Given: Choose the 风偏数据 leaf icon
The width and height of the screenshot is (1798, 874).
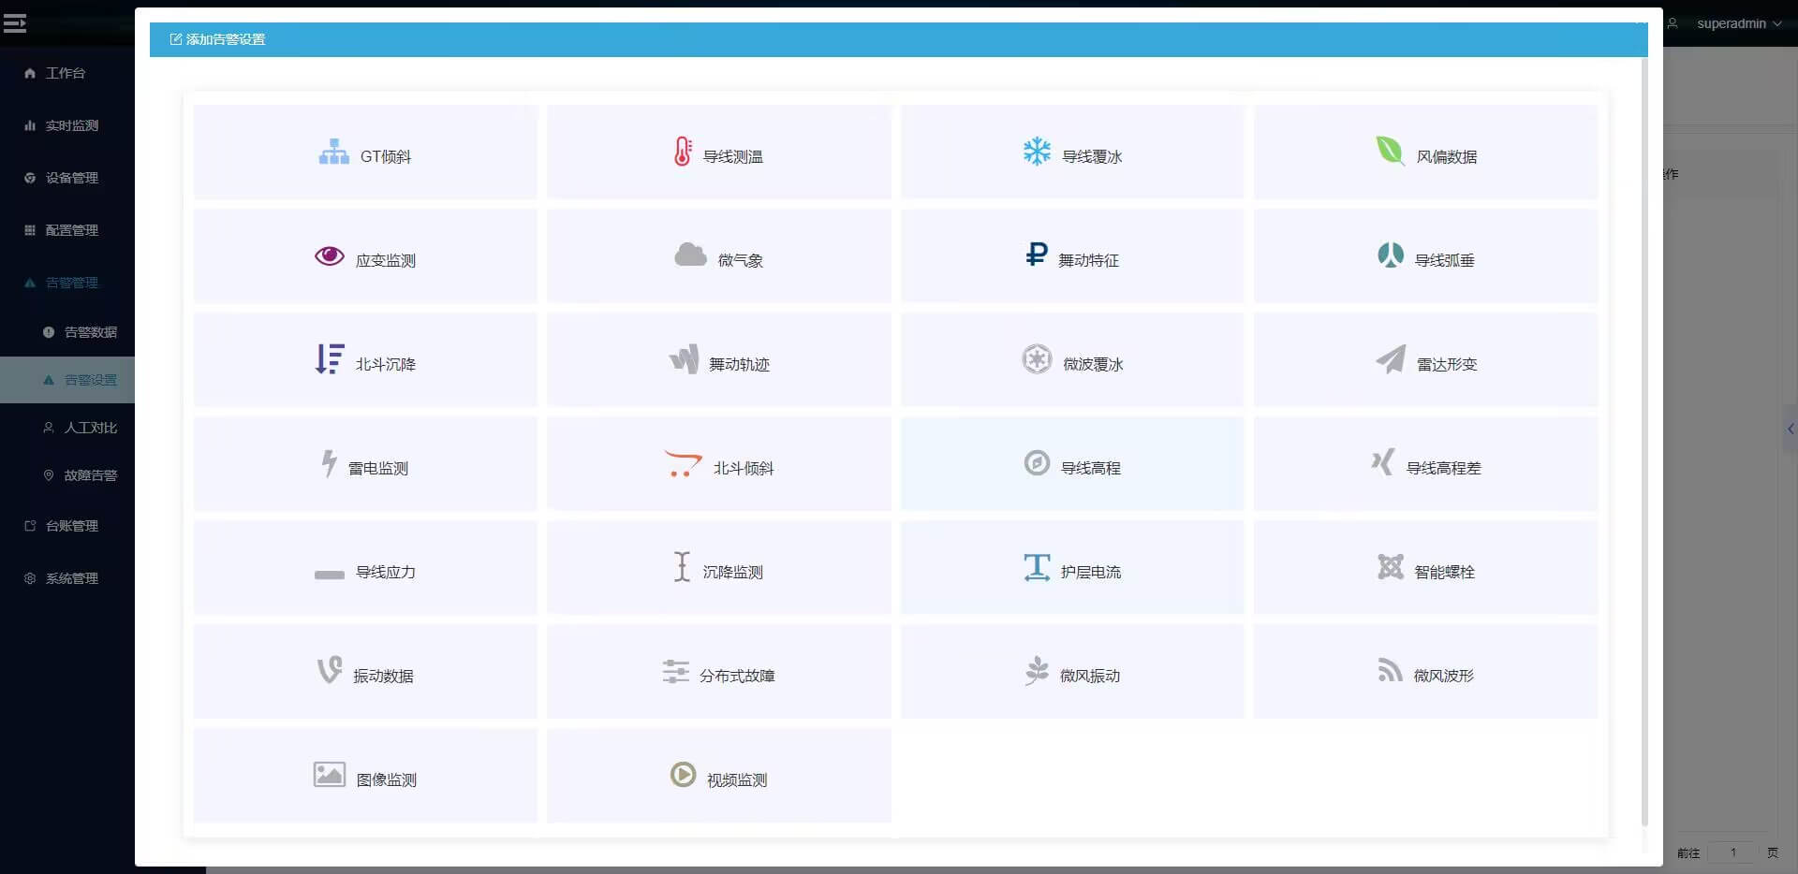Looking at the screenshot, I should 1390,151.
